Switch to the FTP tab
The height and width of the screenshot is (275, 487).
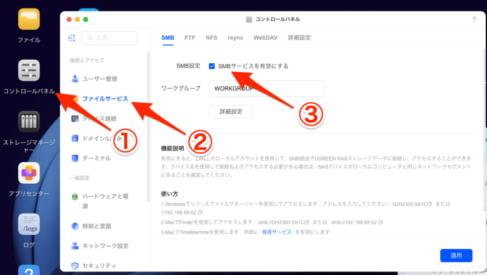click(190, 38)
